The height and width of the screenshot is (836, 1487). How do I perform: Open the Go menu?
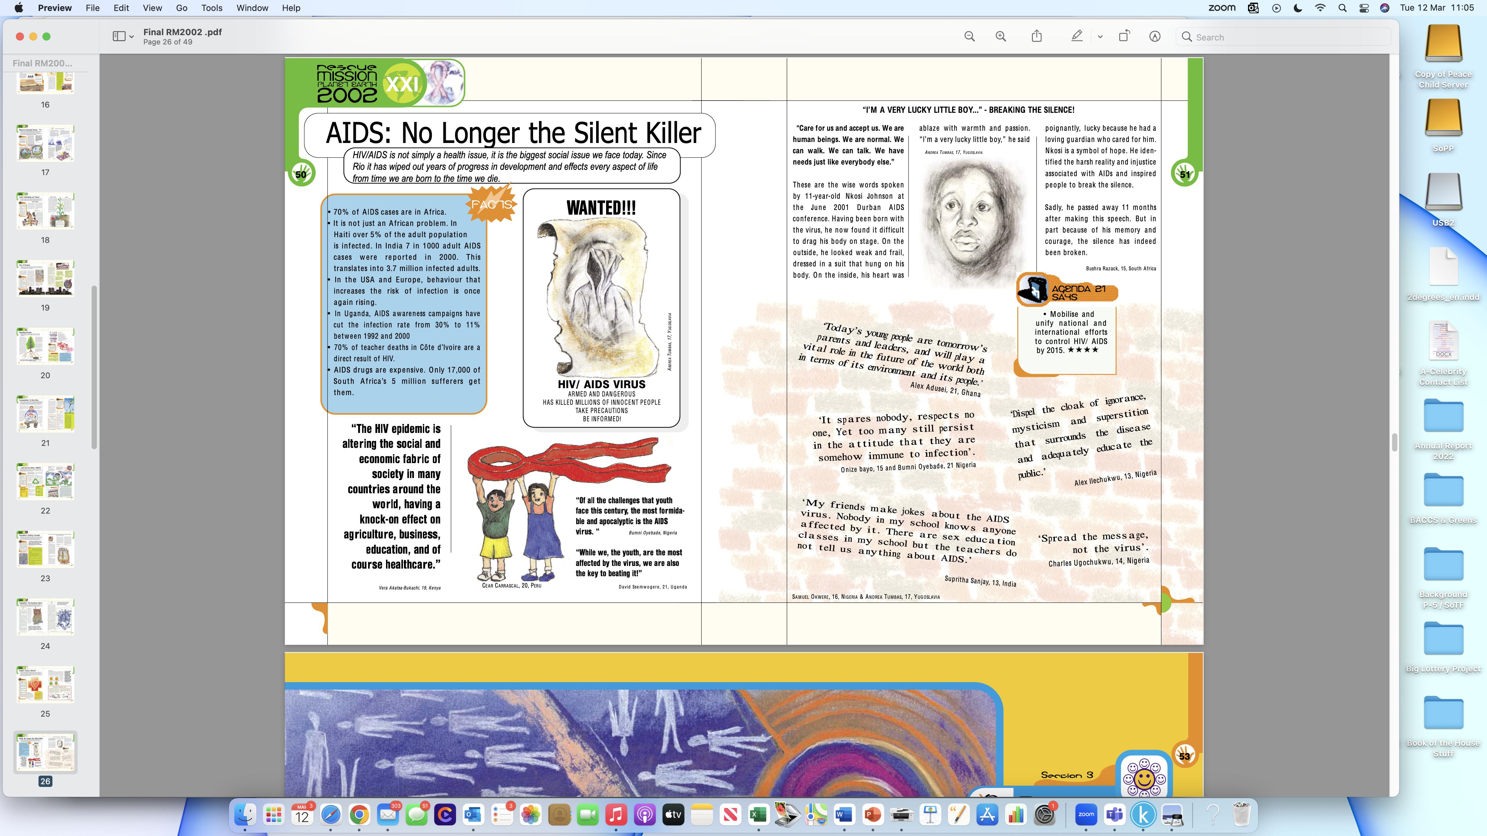coord(181,8)
